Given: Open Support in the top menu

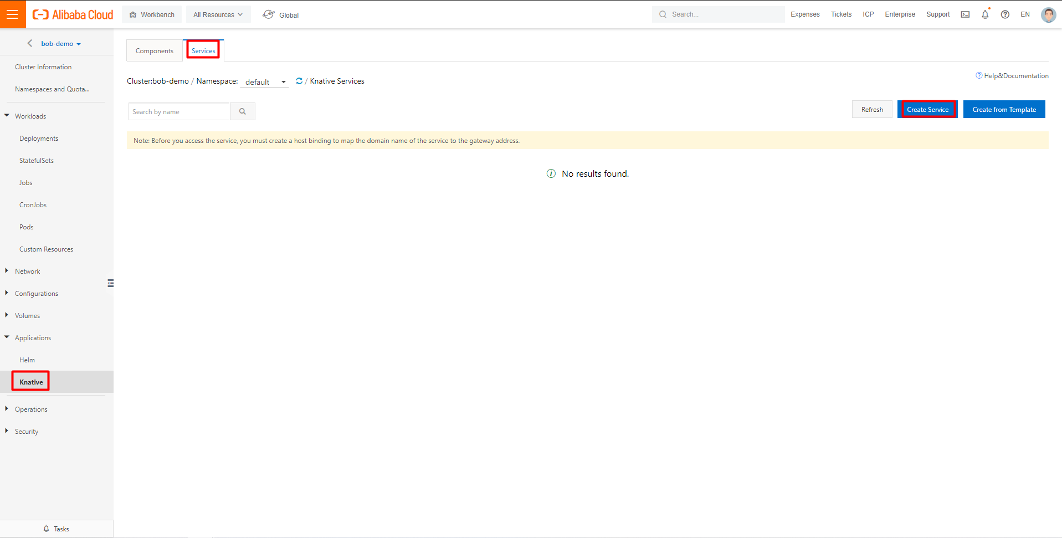Looking at the screenshot, I should pyautogui.click(x=938, y=14).
